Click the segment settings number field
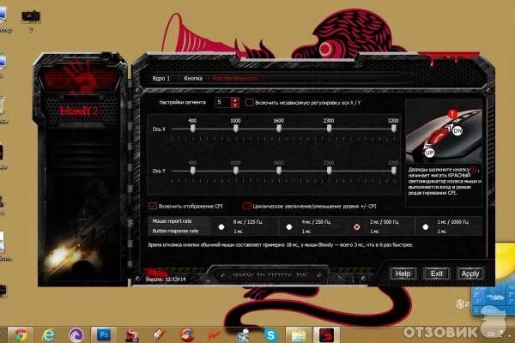This screenshot has width=515, height=343. (223, 102)
